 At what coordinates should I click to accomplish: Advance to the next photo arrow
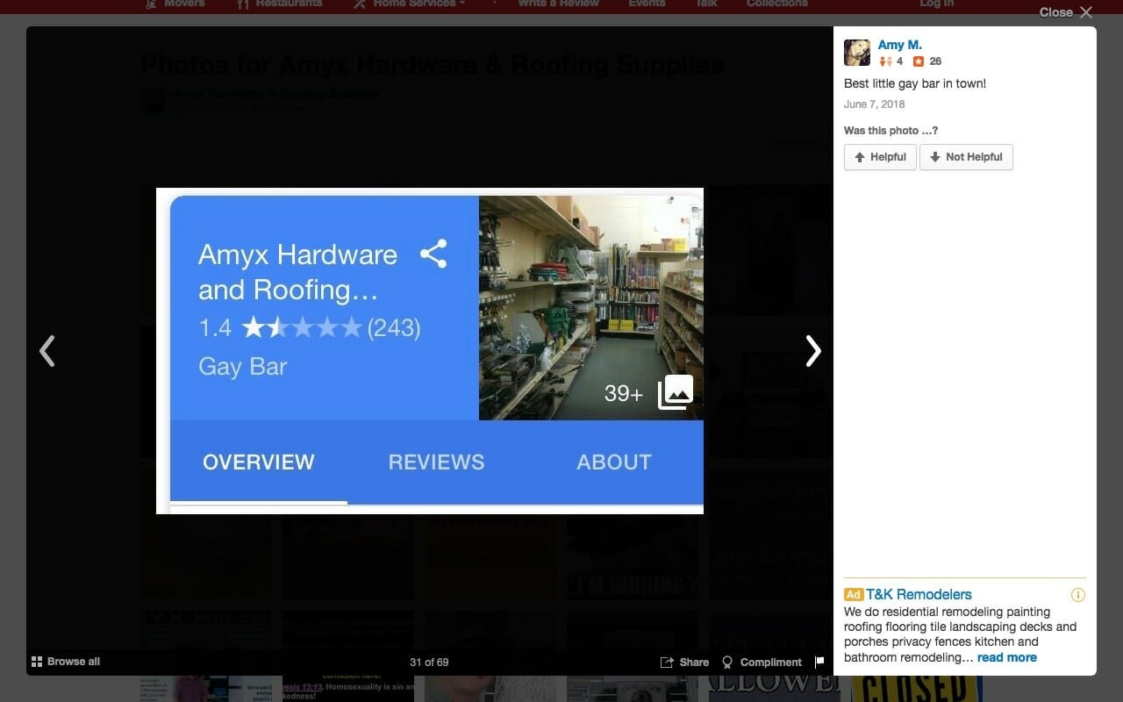point(813,351)
